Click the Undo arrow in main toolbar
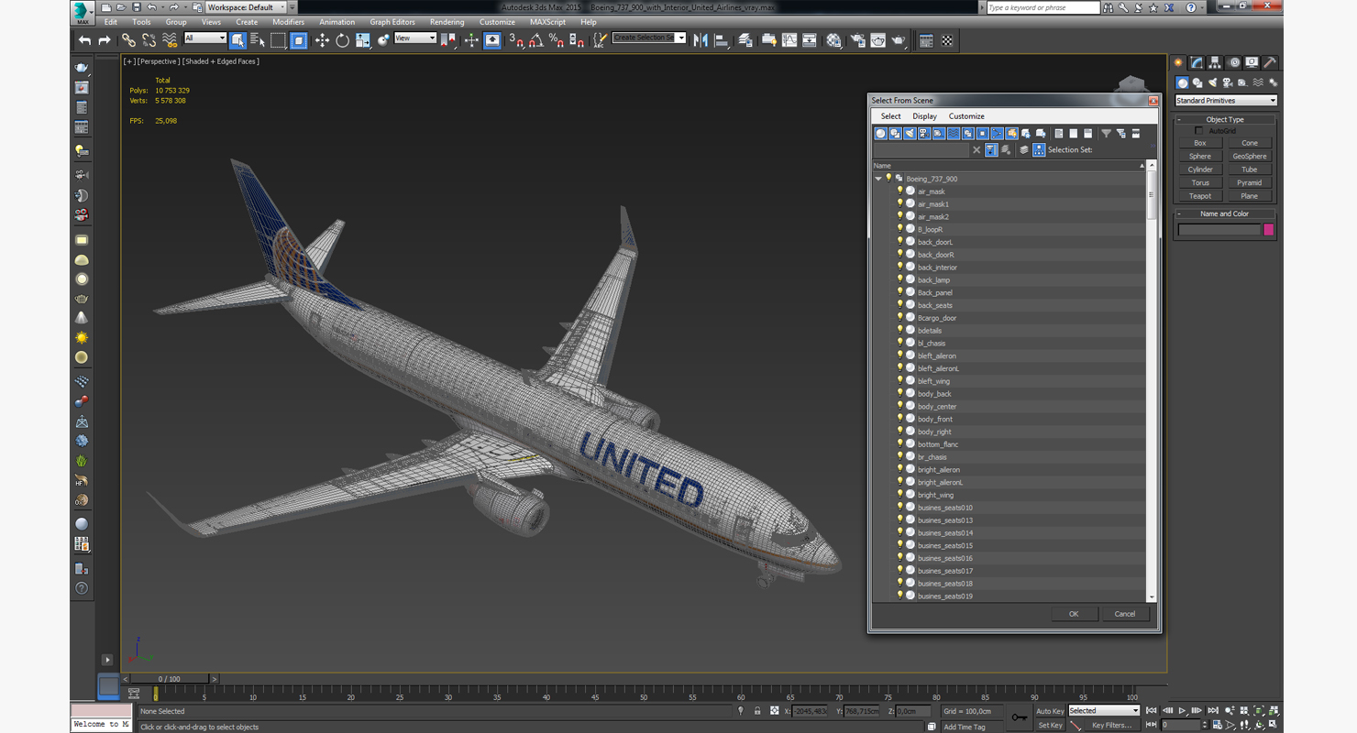The width and height of the screenshot is (1357, 733). pos(85,40)
